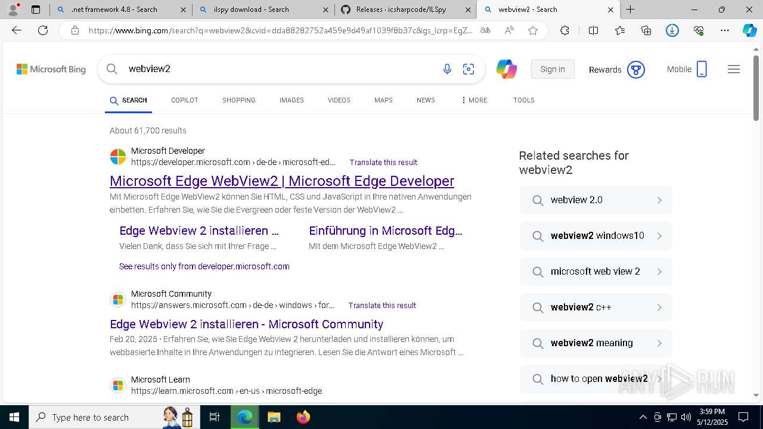Click the site lock icon in address bar
763x429 pixels.
pyautogui.click(x=75, y=30)
